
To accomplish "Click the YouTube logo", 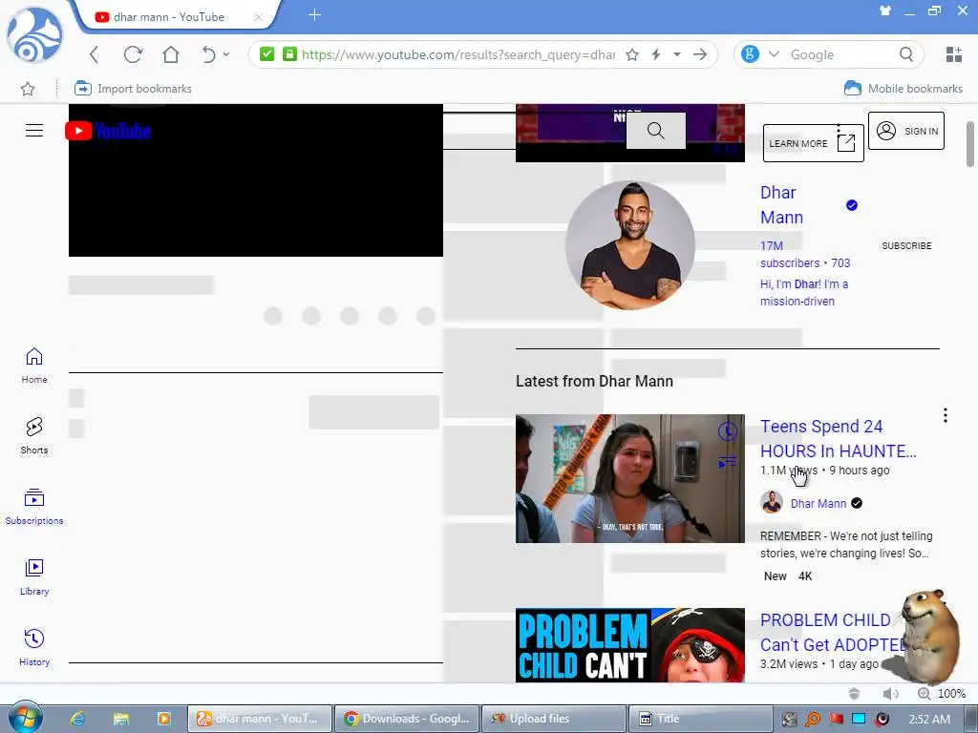I will pos(108,131).
